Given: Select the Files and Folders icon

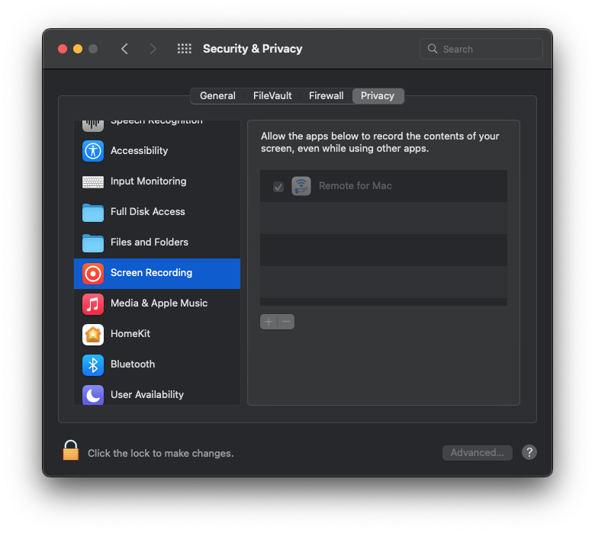Looking at the screenshot, I should (93, 242).
